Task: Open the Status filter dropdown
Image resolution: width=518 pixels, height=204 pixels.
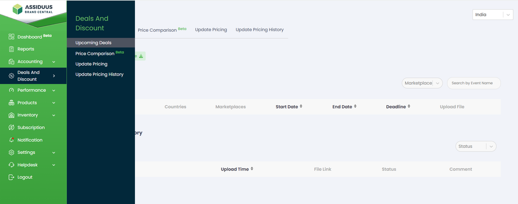Action: pyautogui.click(x=476, y=146)
